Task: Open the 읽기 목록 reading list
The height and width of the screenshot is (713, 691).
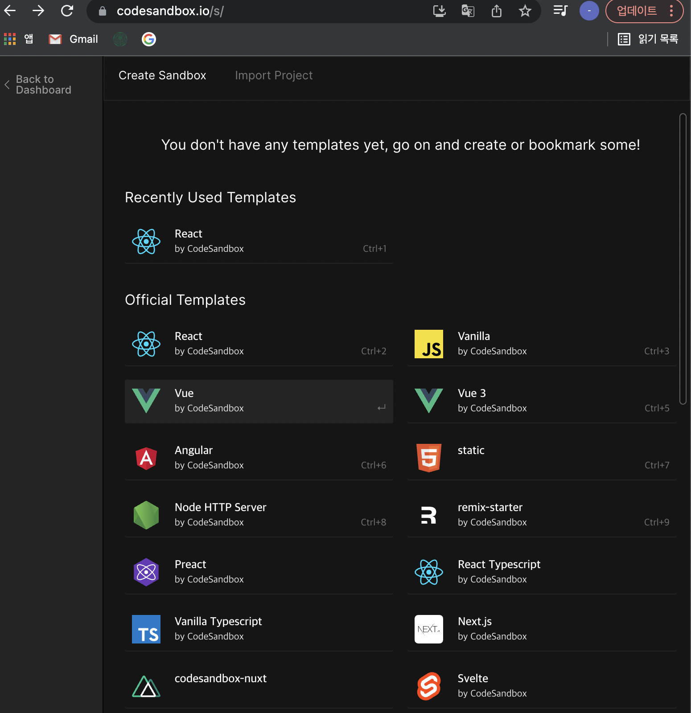Action: (648, 39)
